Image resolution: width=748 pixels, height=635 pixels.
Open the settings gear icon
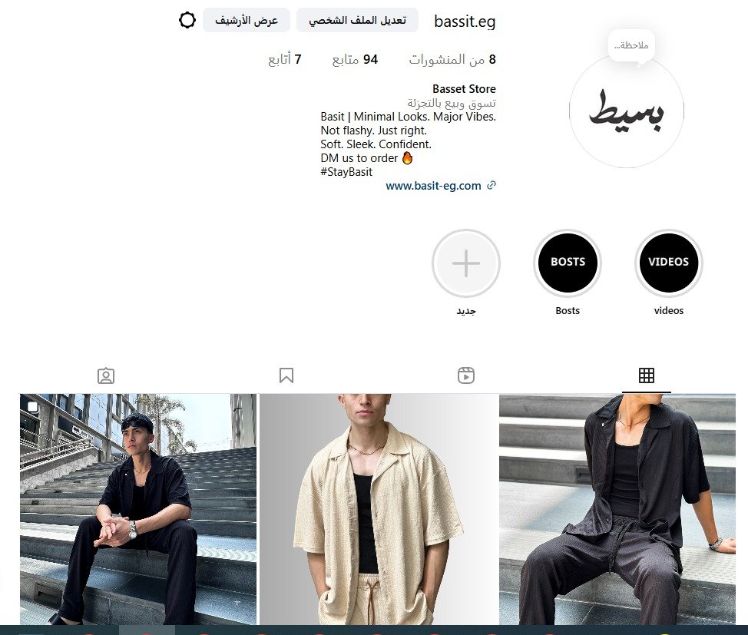(187, 20)
